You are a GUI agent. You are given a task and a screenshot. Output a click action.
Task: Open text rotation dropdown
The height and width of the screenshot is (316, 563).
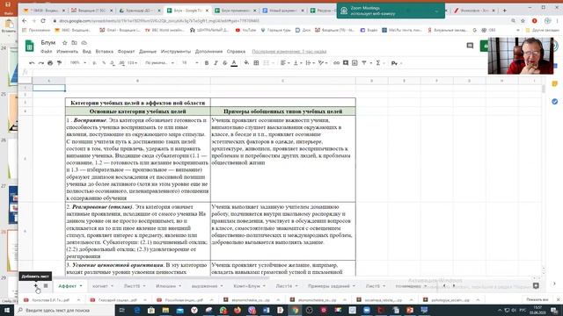pyautogui.click(x=323, y=63)
